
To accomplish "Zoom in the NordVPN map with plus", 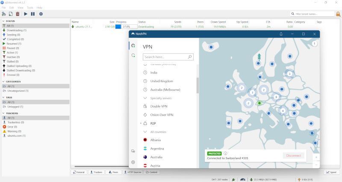I will pos(316,157).
